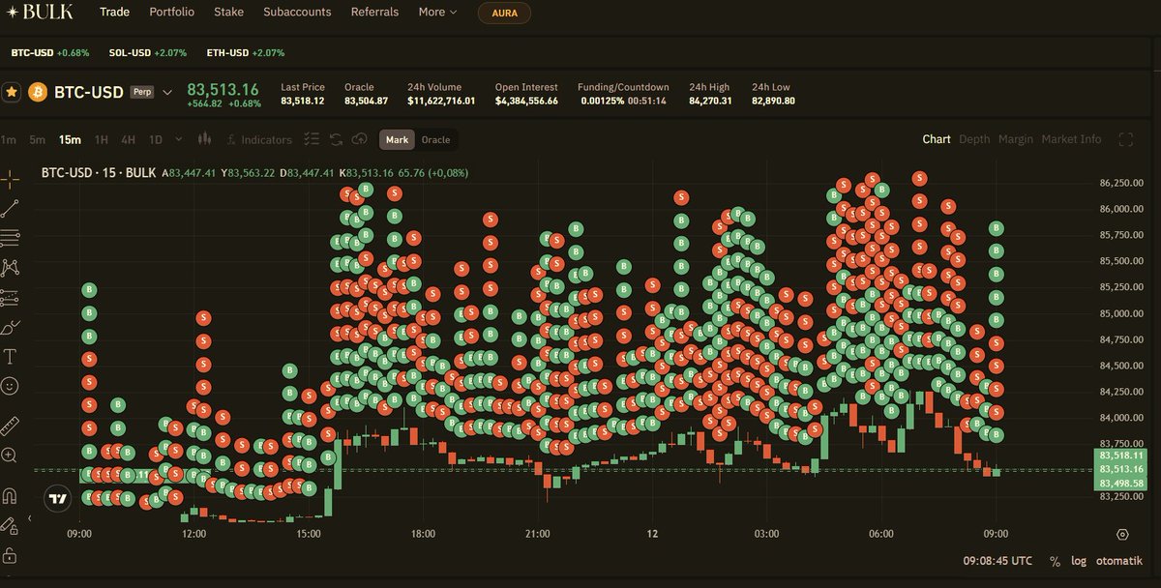1161x588 pixels.
Task: Toggle BTC-USD favorite star
Action: [12, 93]
